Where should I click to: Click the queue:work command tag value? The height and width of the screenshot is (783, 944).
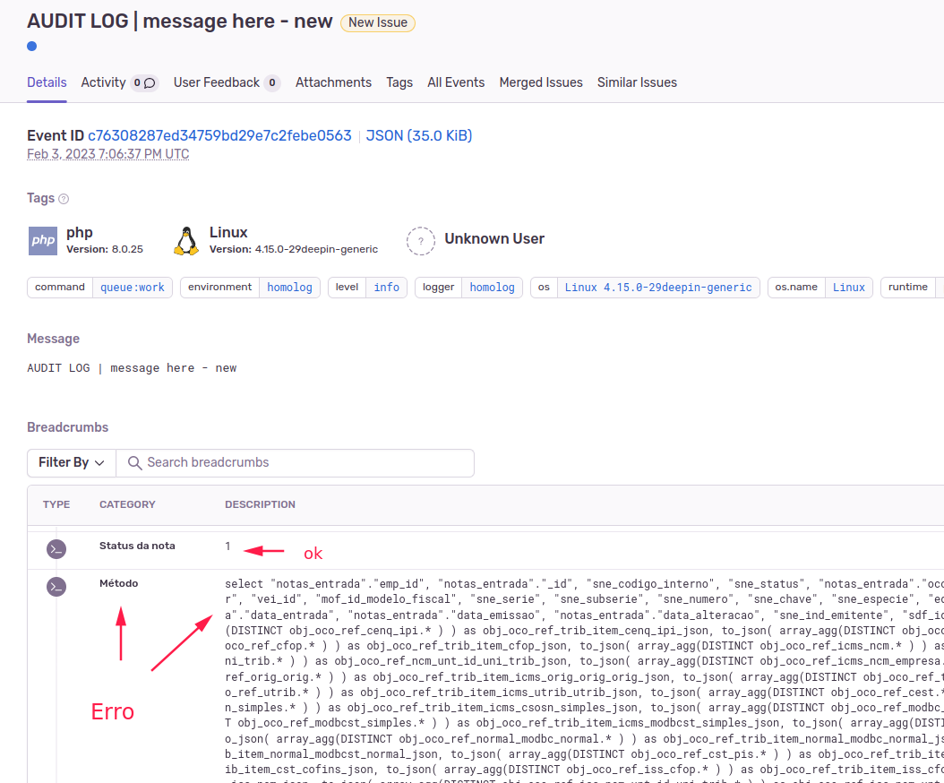pyautogui.click(x=133, y=288)
